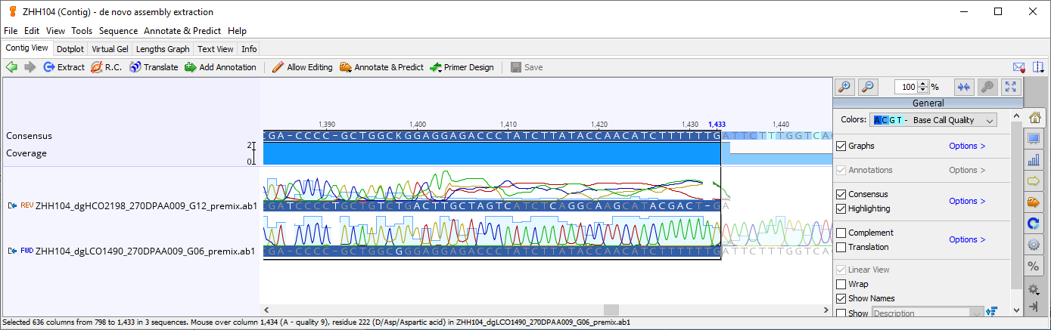Open the Annotations yellow arrow side tab
Viewport: 1051px width, 330px height.
[x=1034, y=181]
